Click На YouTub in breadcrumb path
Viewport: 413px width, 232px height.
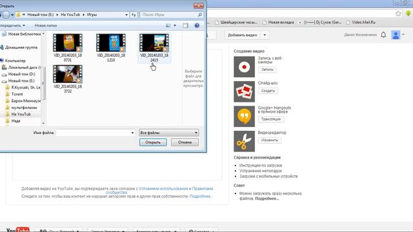[70, 15]
